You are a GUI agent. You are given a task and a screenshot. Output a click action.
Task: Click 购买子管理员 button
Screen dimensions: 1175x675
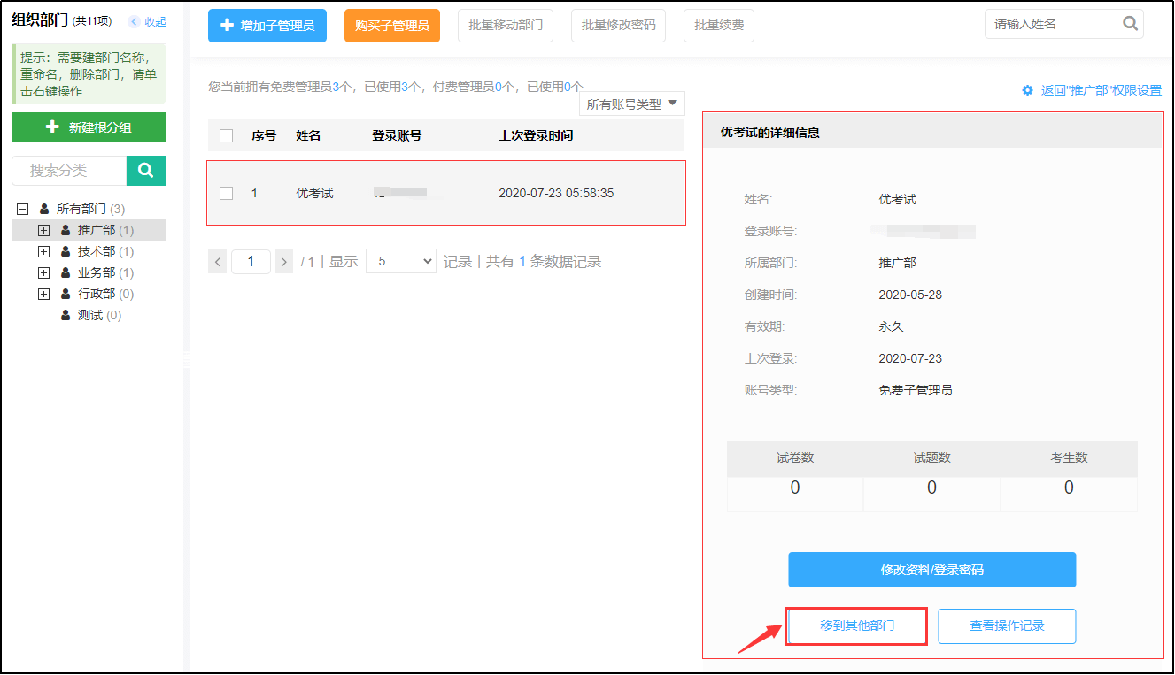pos(392,26)
